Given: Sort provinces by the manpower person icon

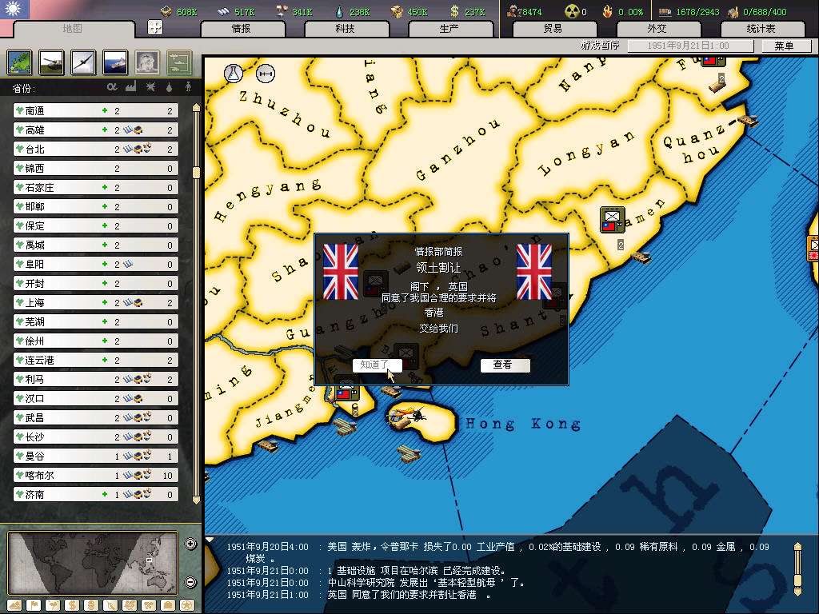Looking at the screenshot, I should (x=188, y=87).
